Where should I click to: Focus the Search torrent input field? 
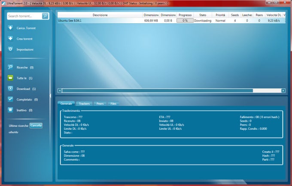[x=24, y=16]
